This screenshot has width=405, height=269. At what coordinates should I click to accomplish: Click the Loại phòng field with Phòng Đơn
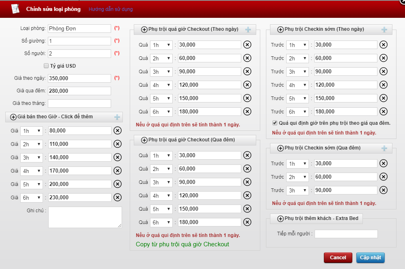point(79,29)
